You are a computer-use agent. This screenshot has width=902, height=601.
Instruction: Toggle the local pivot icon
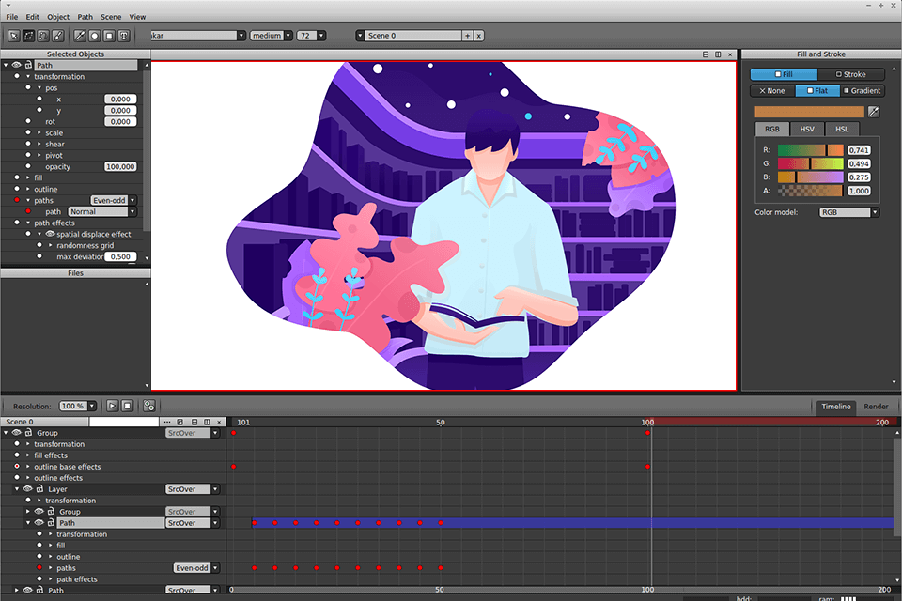click(149, 406)
